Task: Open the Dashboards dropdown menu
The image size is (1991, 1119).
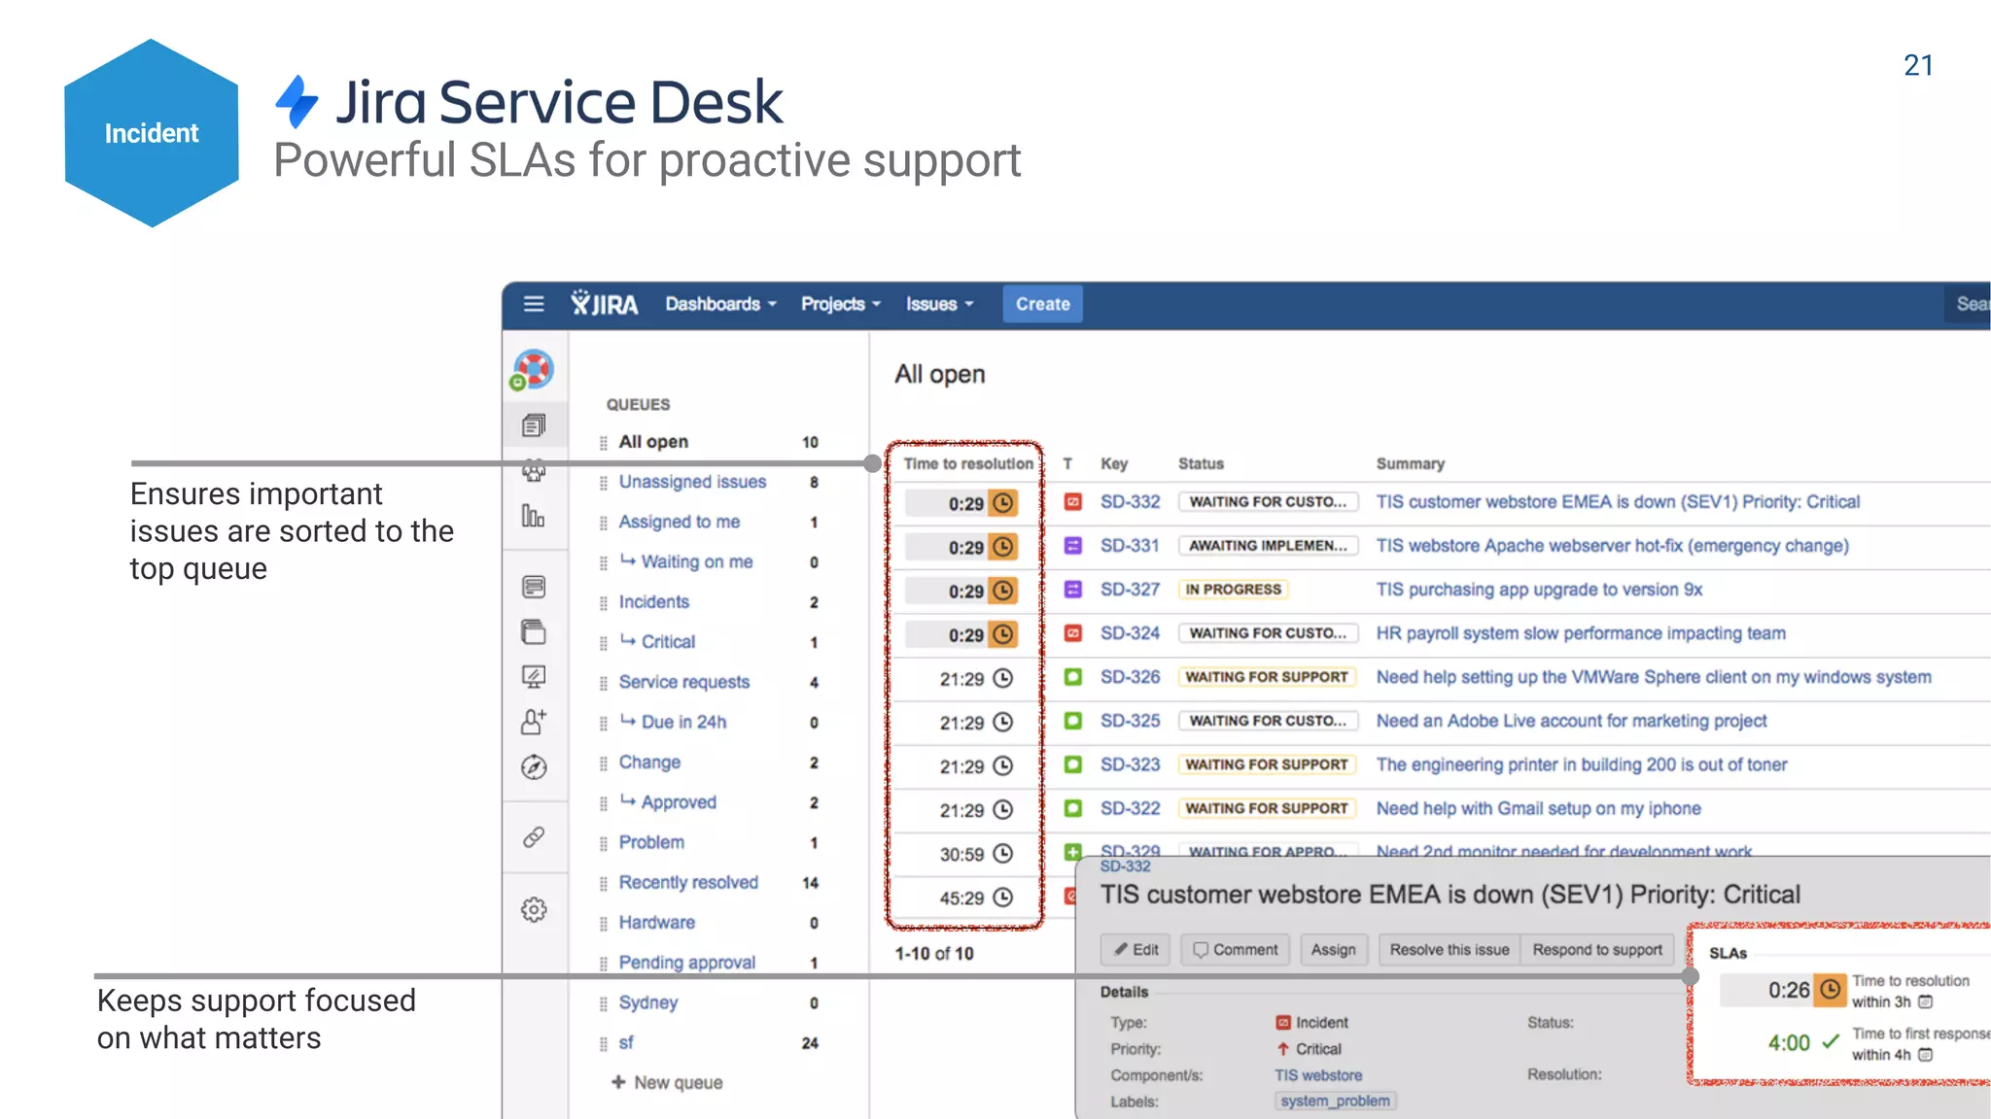Action: tap(721, 304)
